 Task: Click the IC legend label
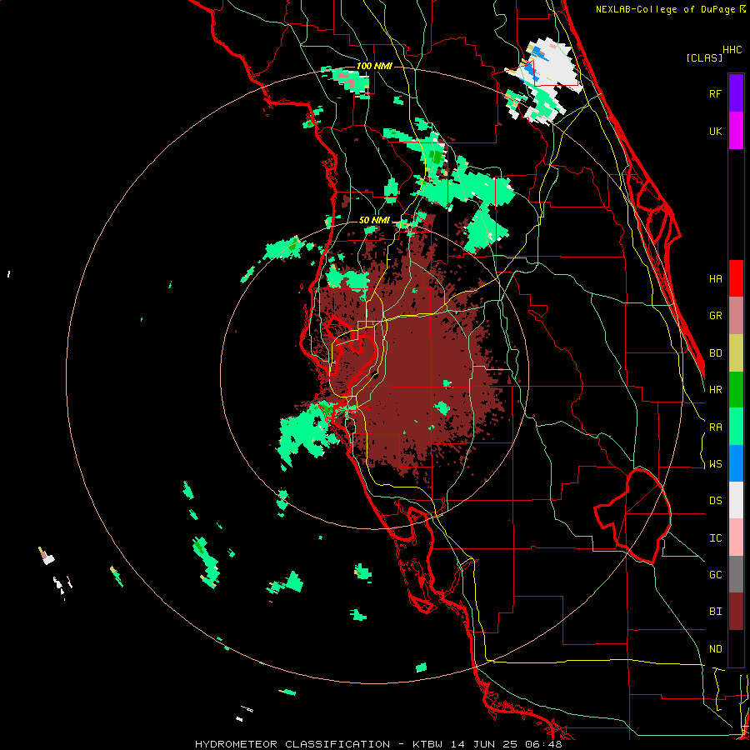point(715,538)
